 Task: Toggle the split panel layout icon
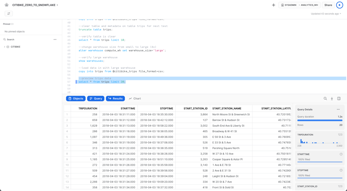(x=339, y=99)
